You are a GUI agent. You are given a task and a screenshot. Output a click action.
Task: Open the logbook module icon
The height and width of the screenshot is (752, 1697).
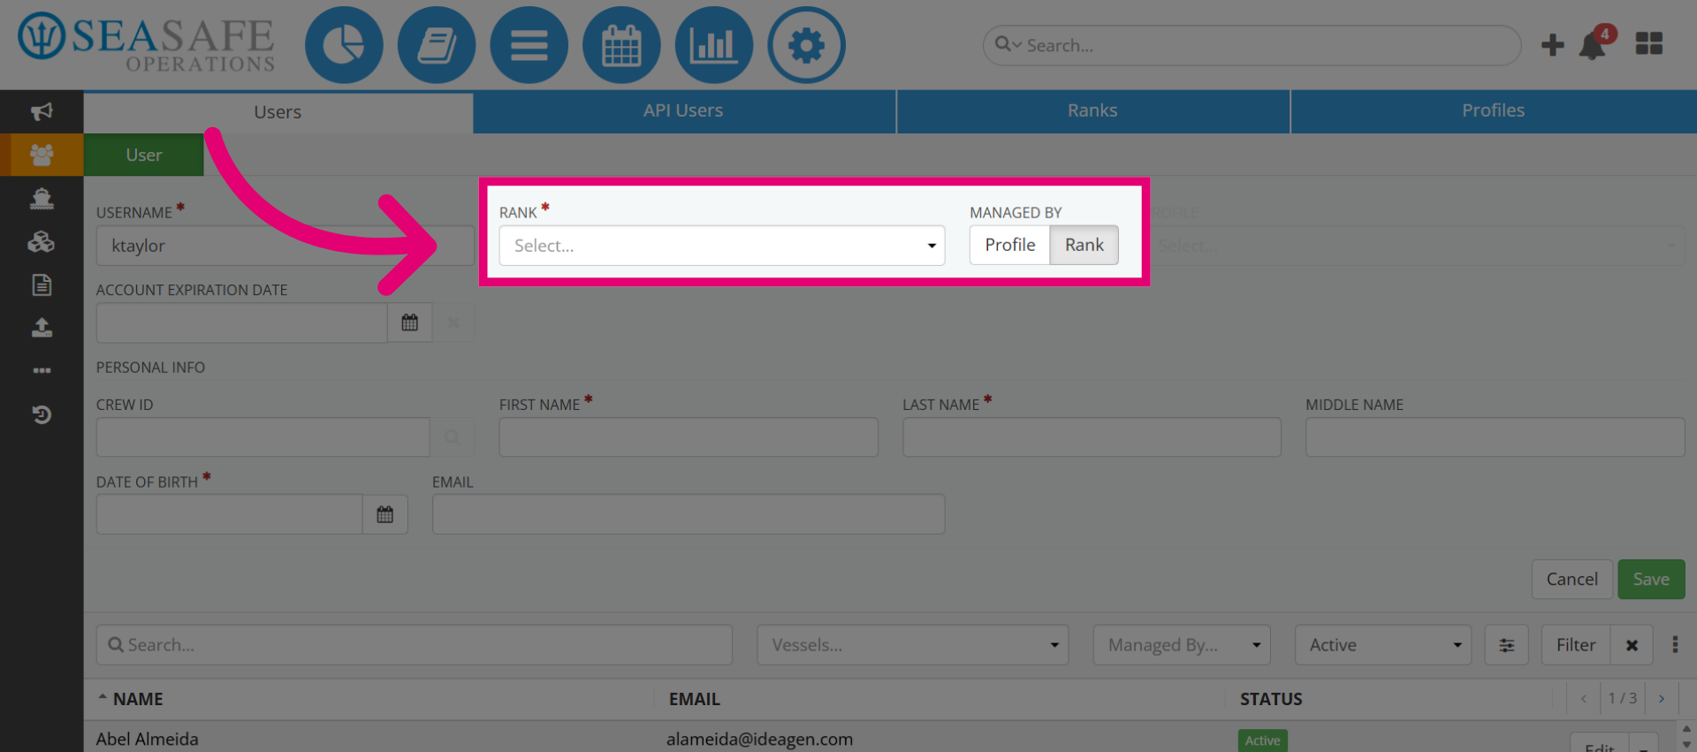(x=437, y=45)
